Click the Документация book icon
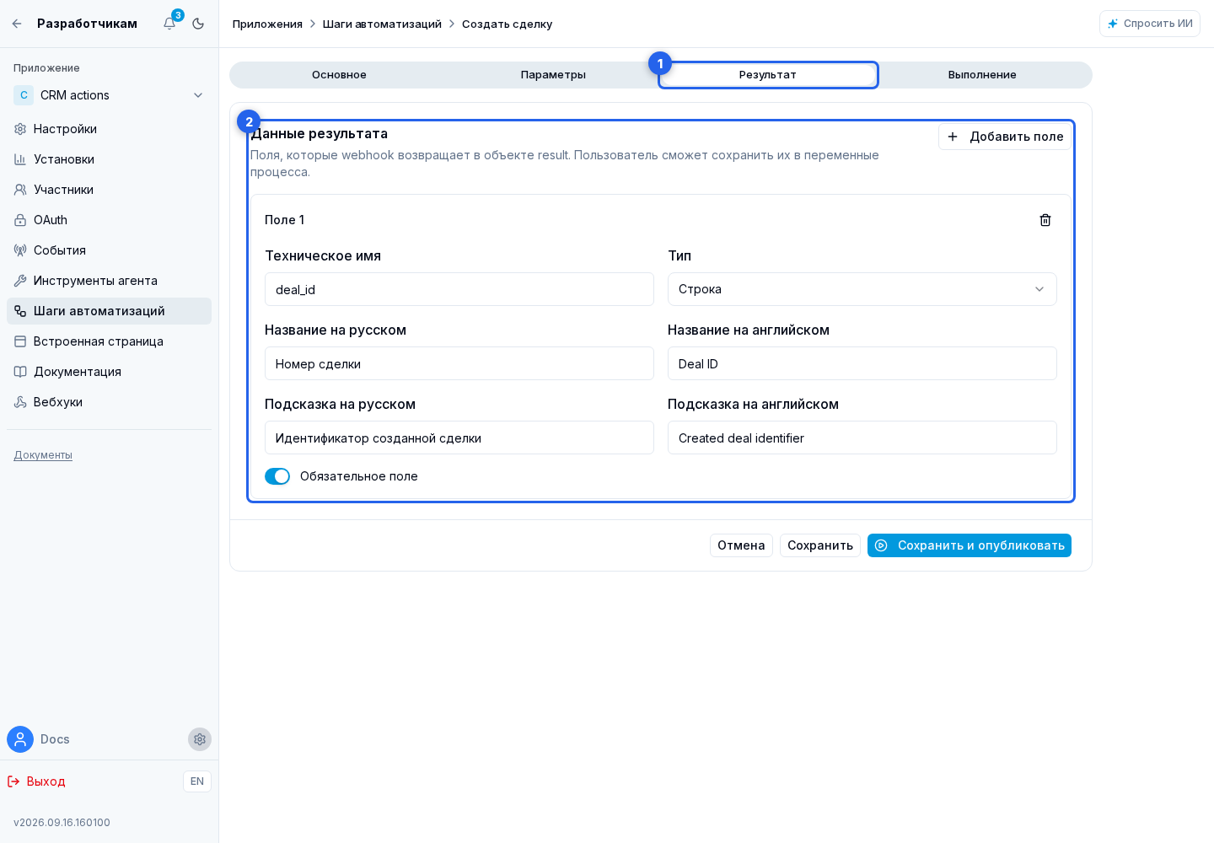The height and width of the screenshot is (843, 1214). click(x=20, y=372)
